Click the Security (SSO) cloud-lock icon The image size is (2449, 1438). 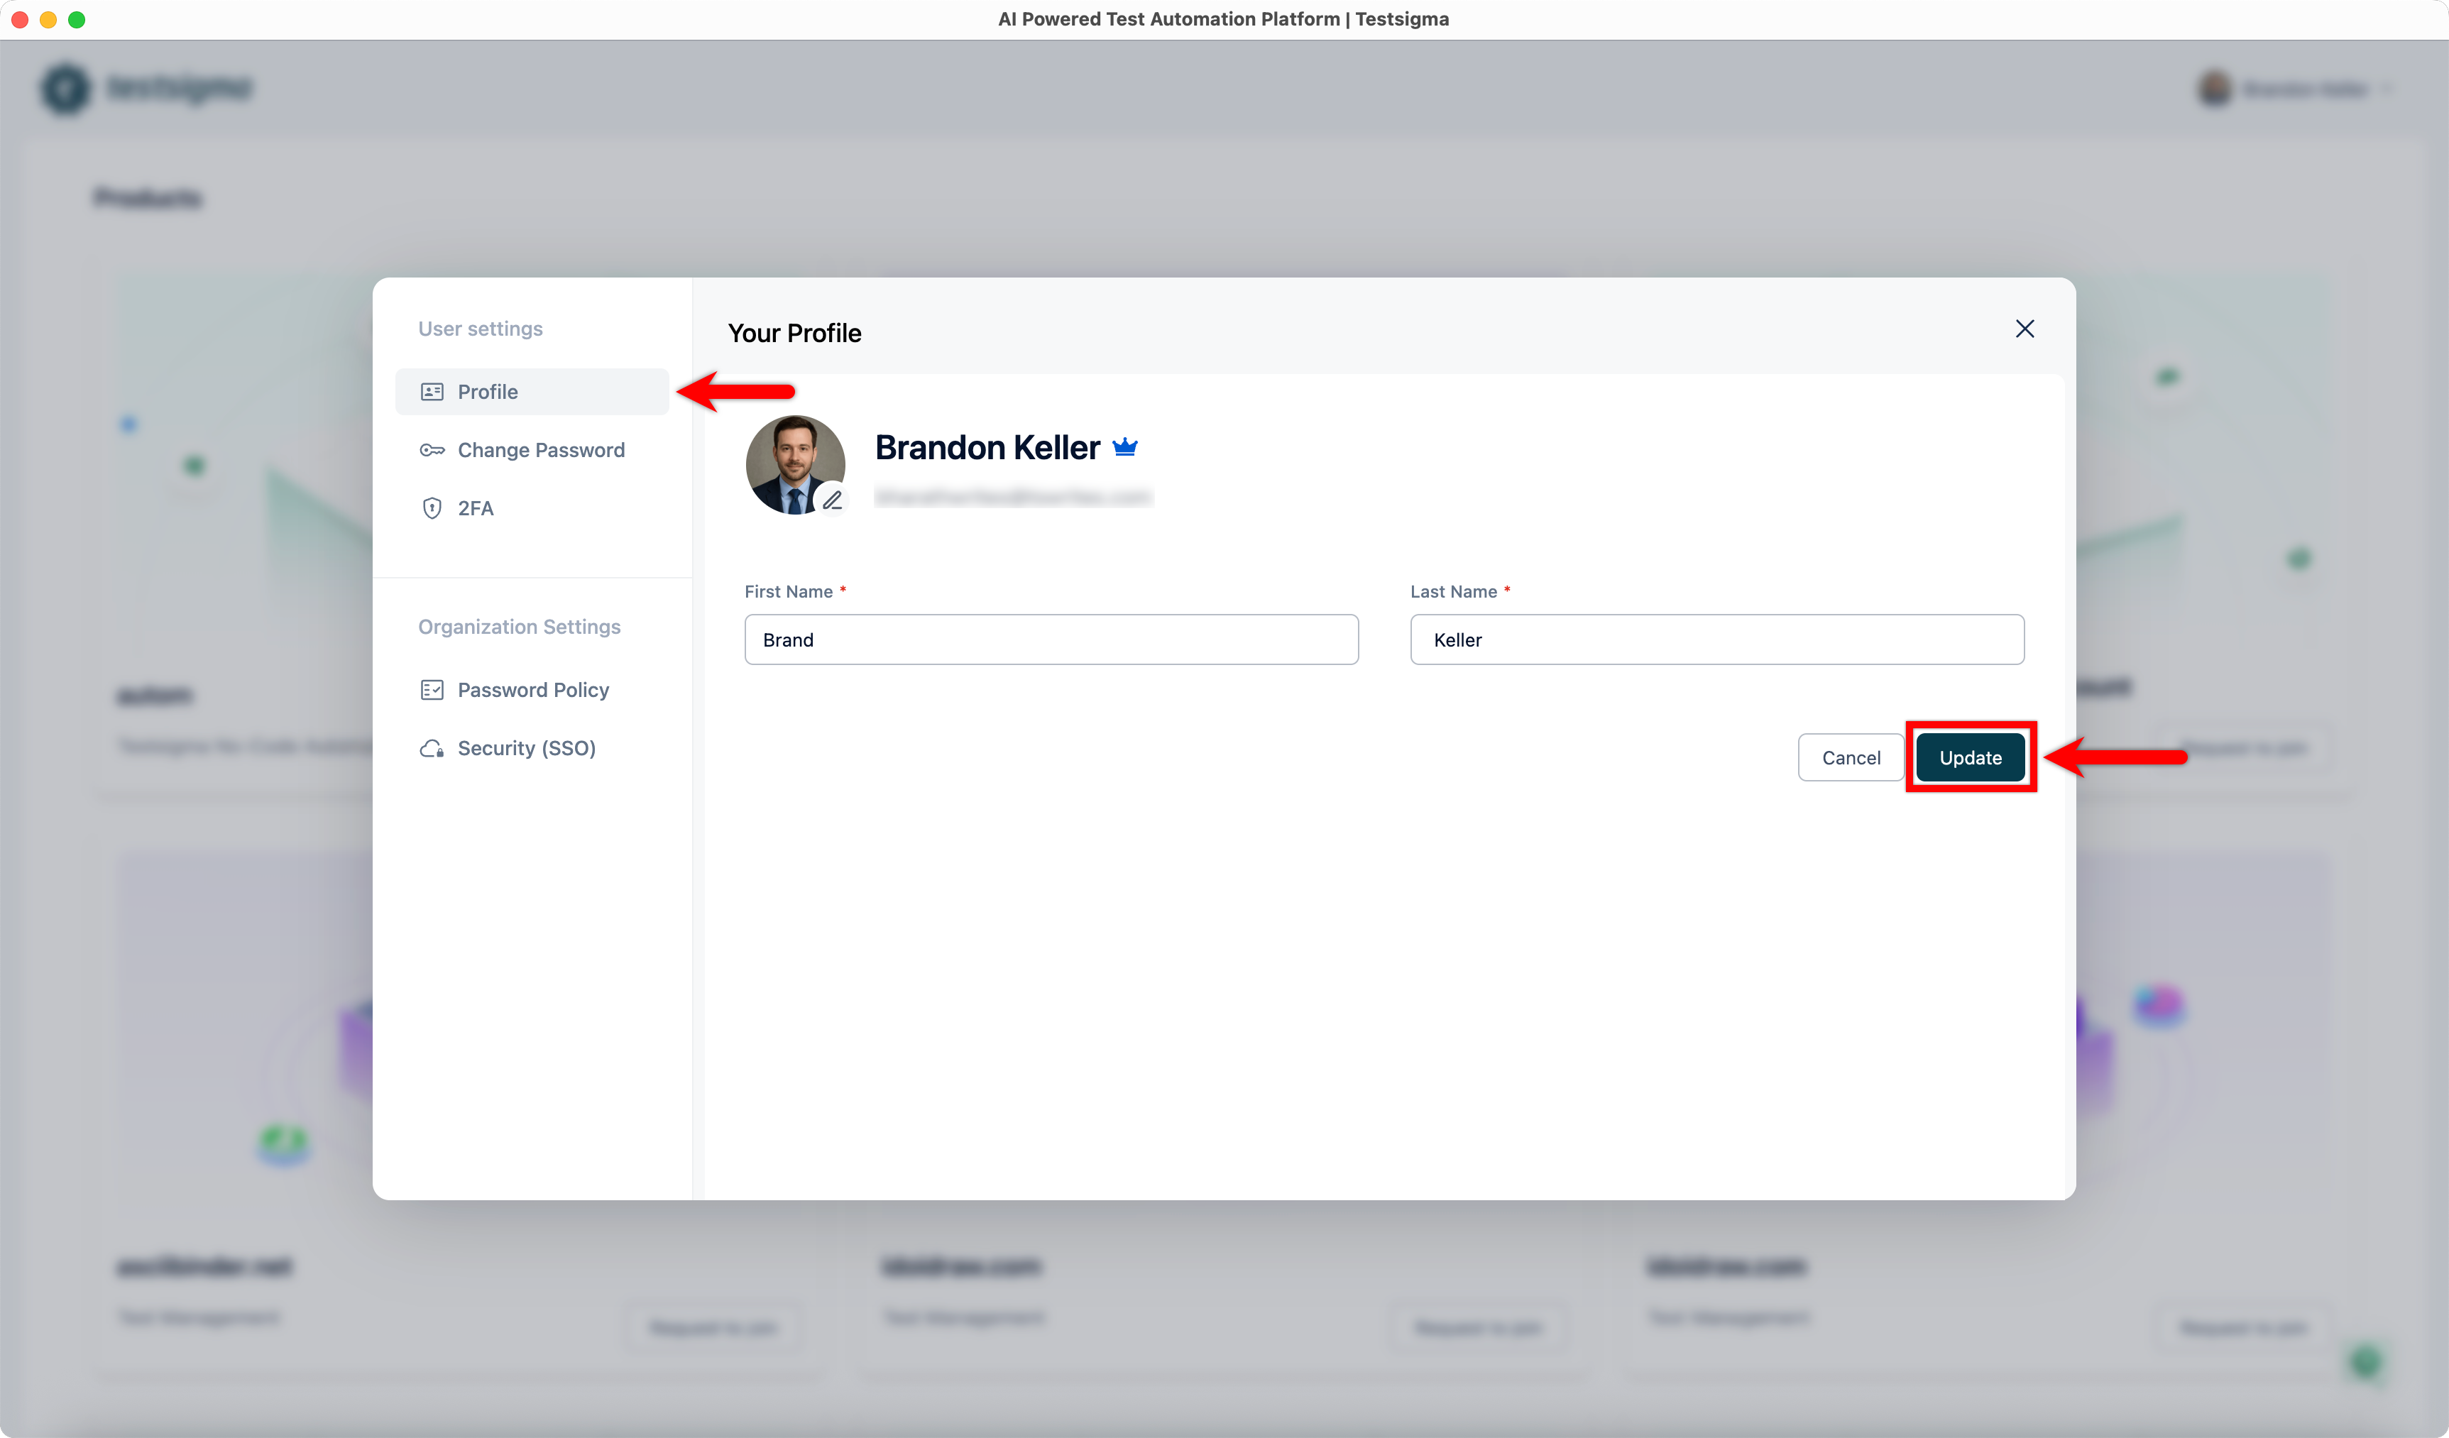click(432, 748)
